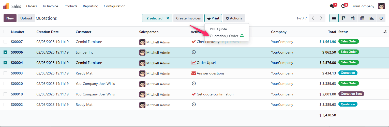The image size is (389, 127).
Task: Uncheck the S00006 order checkbox
Action: (5, 52)
